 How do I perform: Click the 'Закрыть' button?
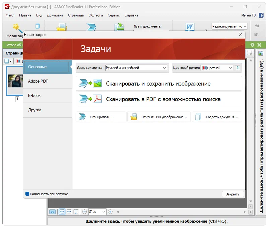coord(232,194)
